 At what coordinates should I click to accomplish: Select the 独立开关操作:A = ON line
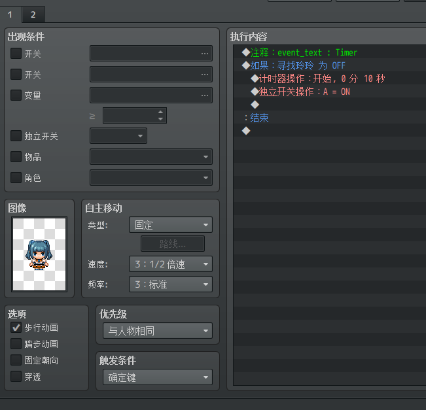330,92
